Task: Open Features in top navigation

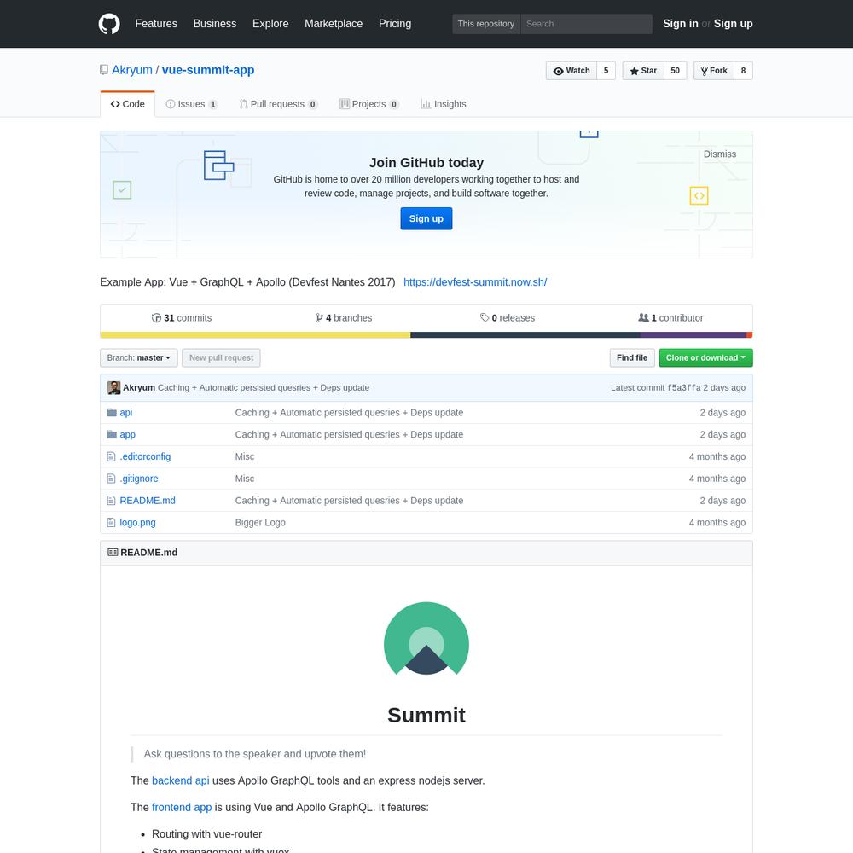Action: click(156, 24)
